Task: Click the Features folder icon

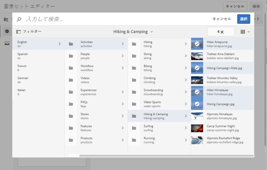Action: [71, 128]
